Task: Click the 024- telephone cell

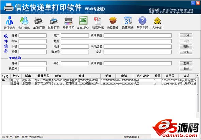Action: (124, 80)
